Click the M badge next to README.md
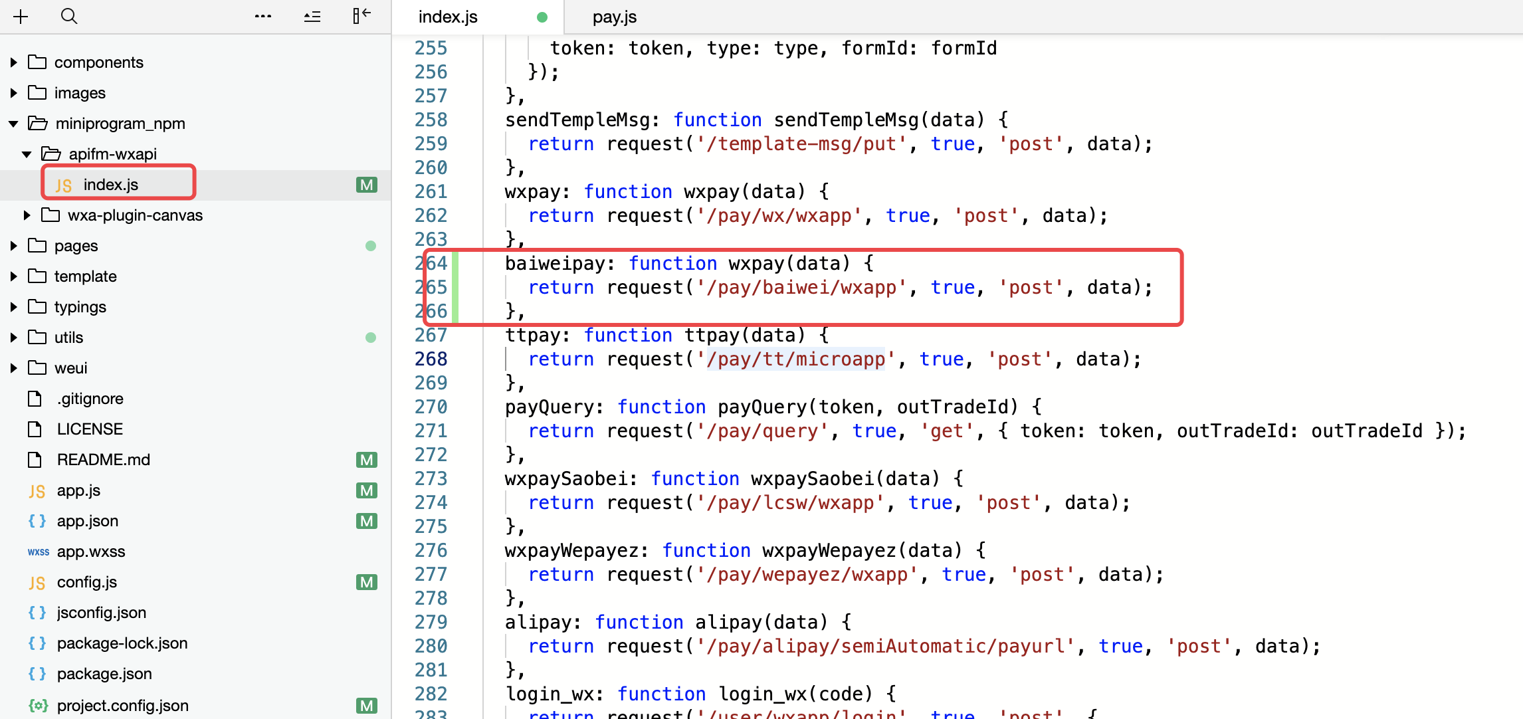This screenshot has width=1523, height=719. point(367,460)
